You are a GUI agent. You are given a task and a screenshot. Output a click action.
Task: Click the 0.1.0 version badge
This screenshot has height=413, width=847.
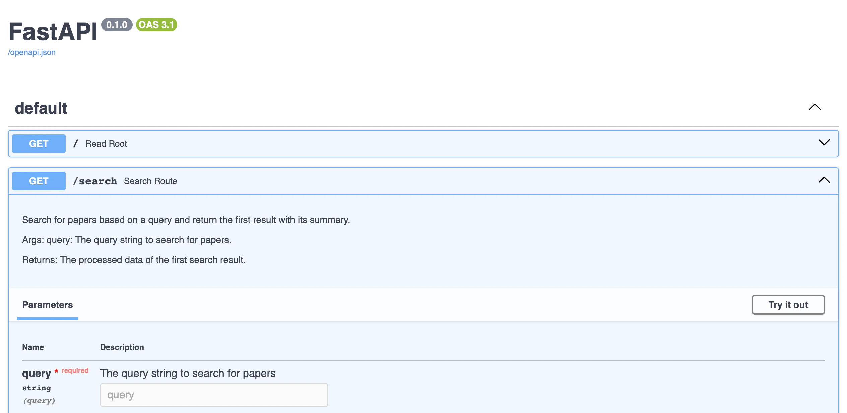pyautogui.click(x=117, y=25)
